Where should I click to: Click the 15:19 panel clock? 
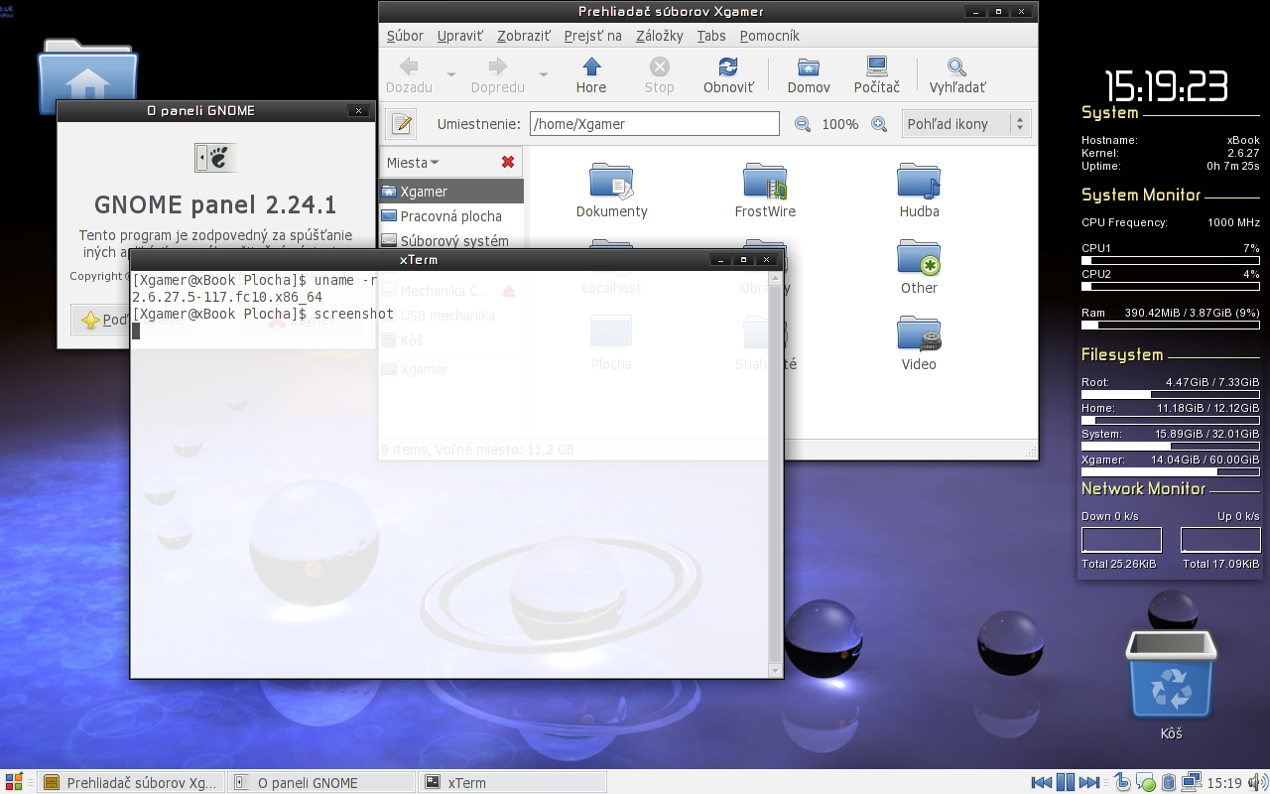pos(1224,783)
